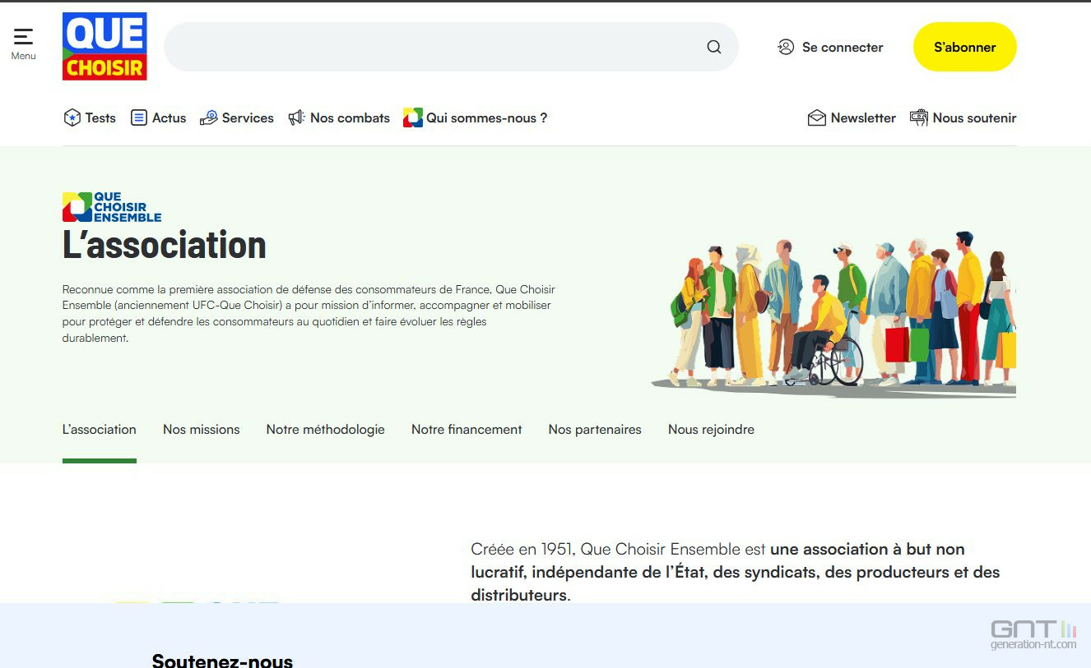Click the magnifying glass search icon
This screenshot has width=1091, height=668.
pos(713,47)
